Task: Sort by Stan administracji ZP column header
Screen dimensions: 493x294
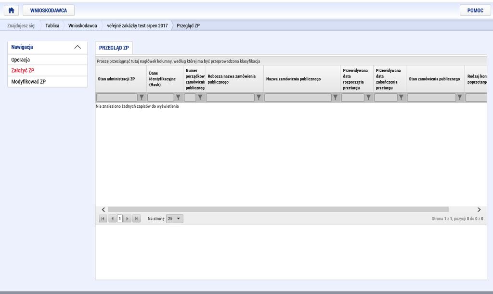Action: click(x=121, y=79)
